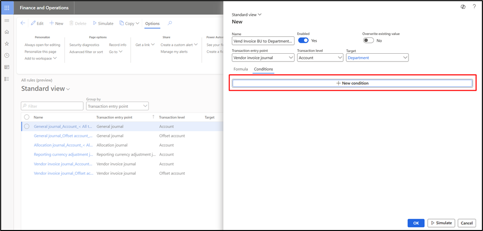Click the OK button
Viewport: 483px width, 231px height.
(416, 223)
